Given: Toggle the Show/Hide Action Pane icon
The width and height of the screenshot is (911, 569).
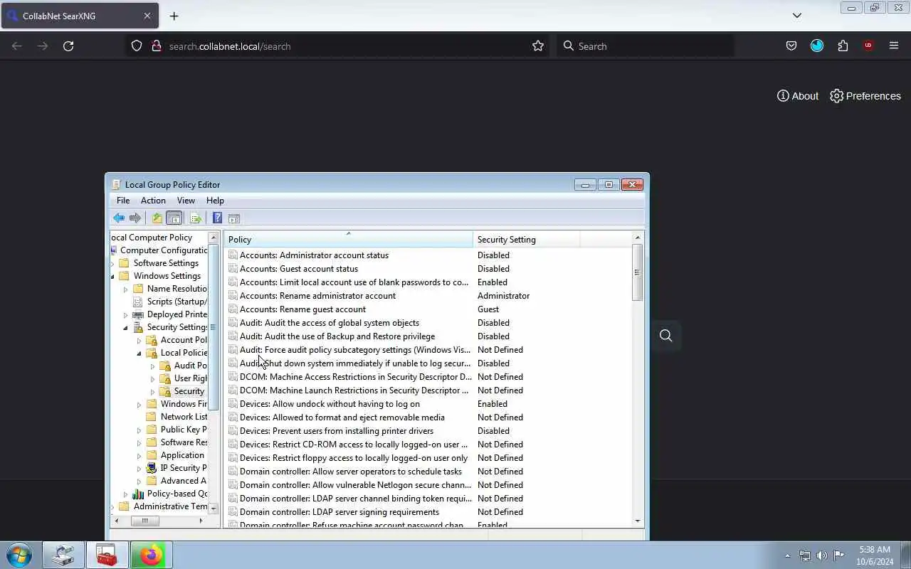Looking at the screenshot, I should pyautogui.click(x=234, y=218).
